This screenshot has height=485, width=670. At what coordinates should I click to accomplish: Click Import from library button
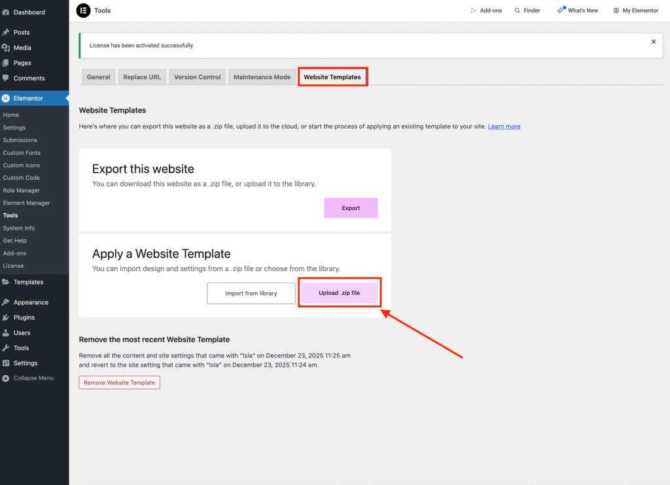pos(251,293)
